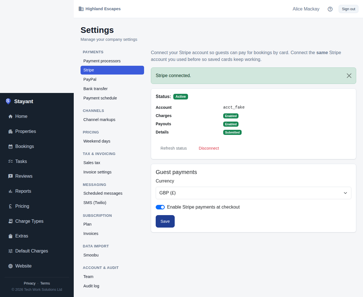Open help with the question mark icon
The width and height of the screenshot is (363, 297).
pyautogui.click(x=330, y=9)
